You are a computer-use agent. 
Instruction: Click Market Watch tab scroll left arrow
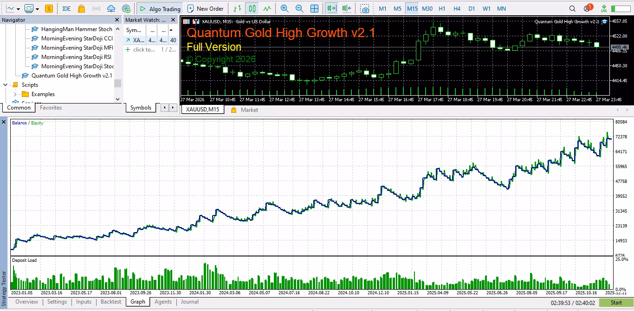165,108
